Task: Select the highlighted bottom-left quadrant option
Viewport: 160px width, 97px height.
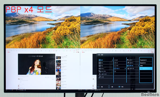Action: 132,66
